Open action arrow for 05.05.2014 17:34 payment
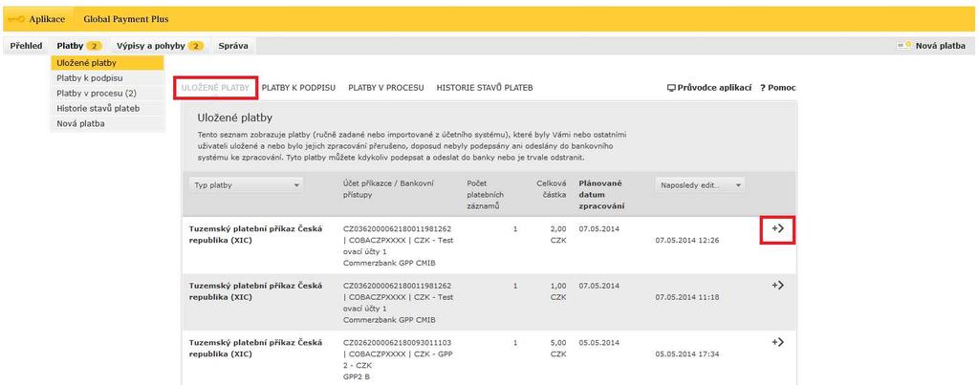Image resolution: width=979 pixels, height=385 pixels. click(777, 342)
